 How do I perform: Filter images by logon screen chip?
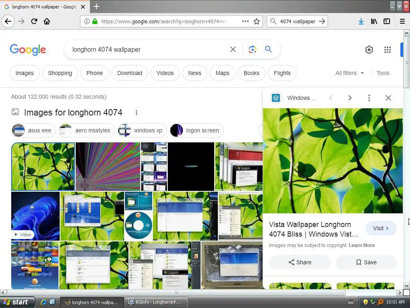tap(197, 130)
